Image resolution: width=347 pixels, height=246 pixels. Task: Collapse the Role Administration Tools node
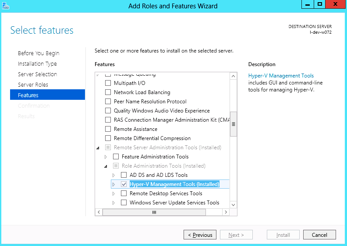coord(106,166)
